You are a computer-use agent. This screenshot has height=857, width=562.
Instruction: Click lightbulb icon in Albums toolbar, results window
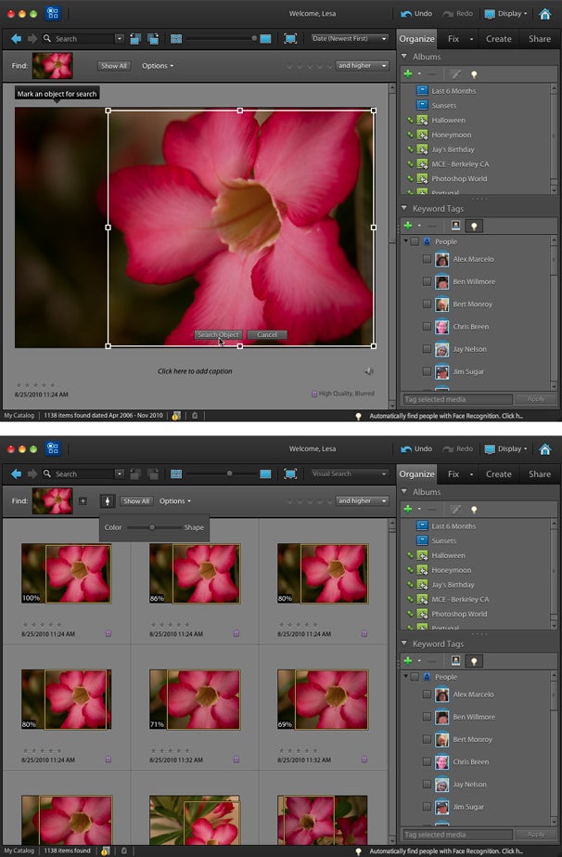tap(474, 510)
